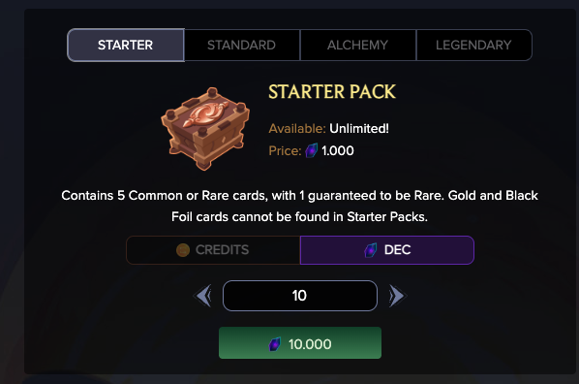Click the DEC gem icon beside Price
This screenshot has width=579, height=384.
(x=312, y=150)
